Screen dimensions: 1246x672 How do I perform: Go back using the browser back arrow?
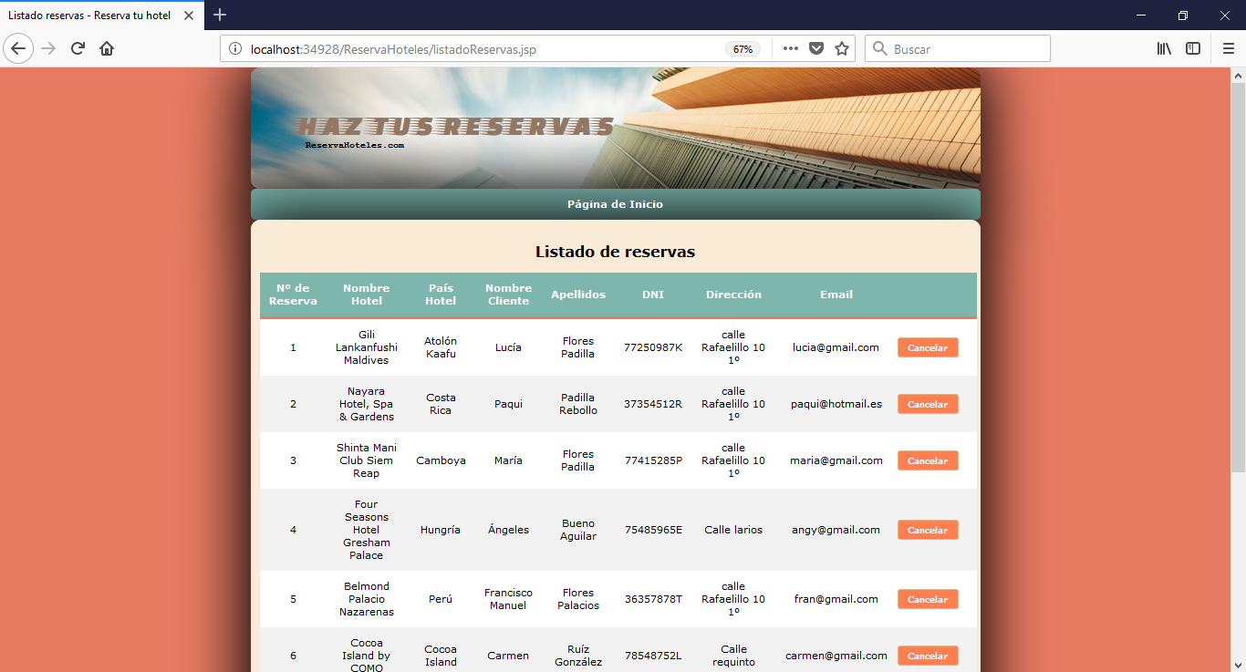coord(18,48)
